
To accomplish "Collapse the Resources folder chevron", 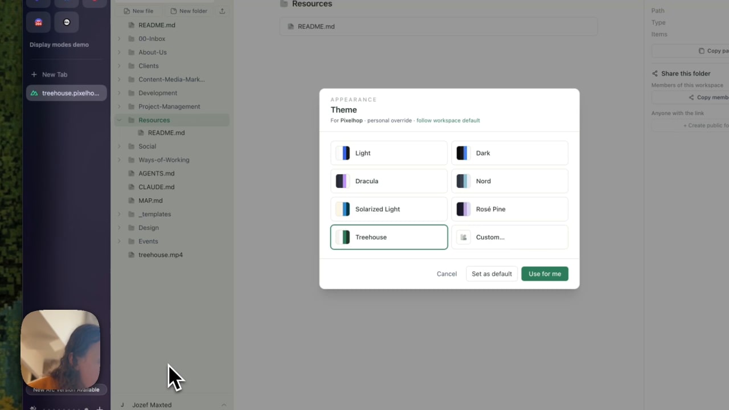I will pyautogui.click(x=119, y=120).
